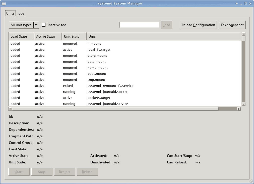Select the sockets.target unit
This screenshot has height=184, width=254.
pos(124,98)
